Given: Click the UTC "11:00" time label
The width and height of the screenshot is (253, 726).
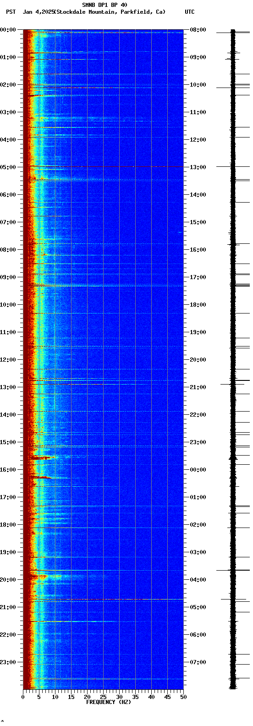Looking at the screenshot, I should click(x=198, y=112).
